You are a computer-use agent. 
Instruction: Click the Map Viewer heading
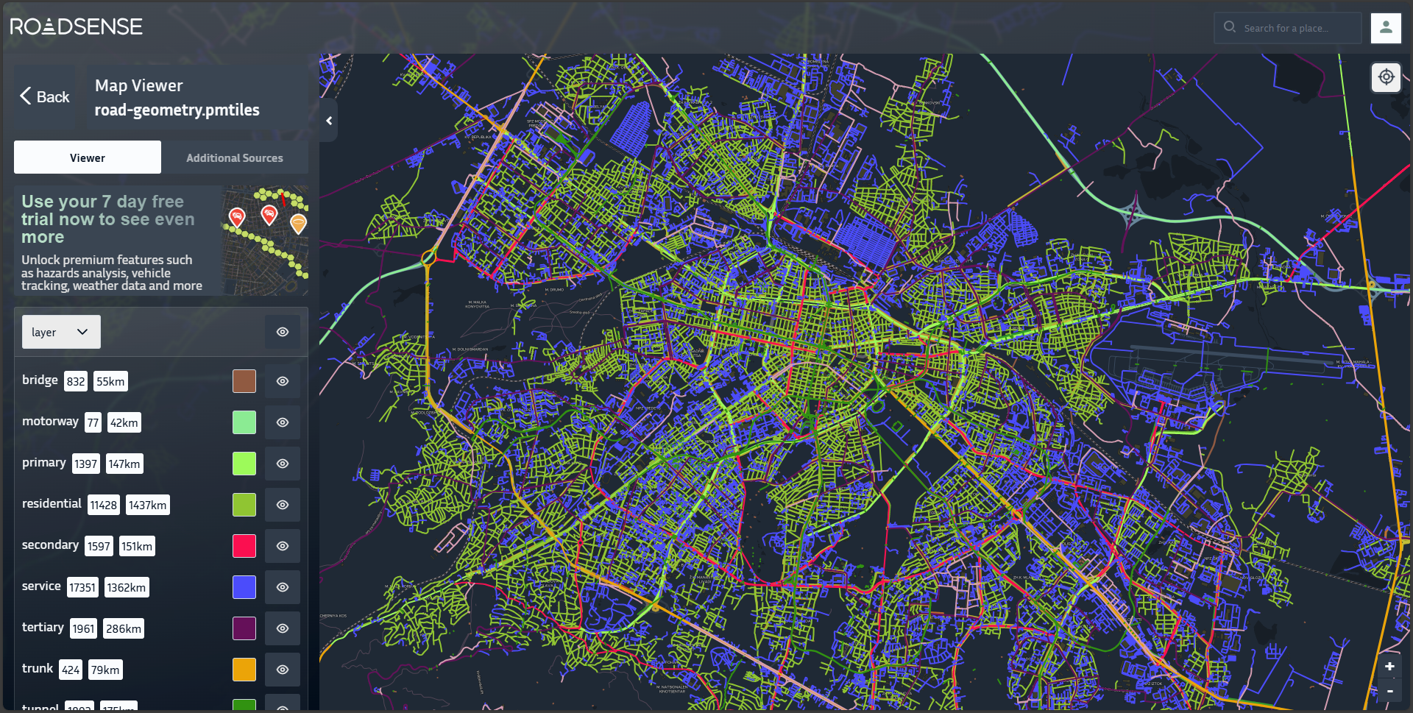pyautogui.click(x=139, y=85)
